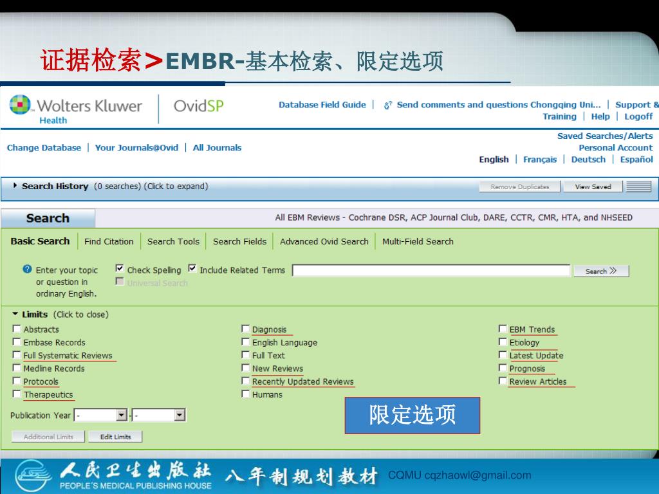Enable the Abstracts limit

pyautogui.click(x=17, y=329)
